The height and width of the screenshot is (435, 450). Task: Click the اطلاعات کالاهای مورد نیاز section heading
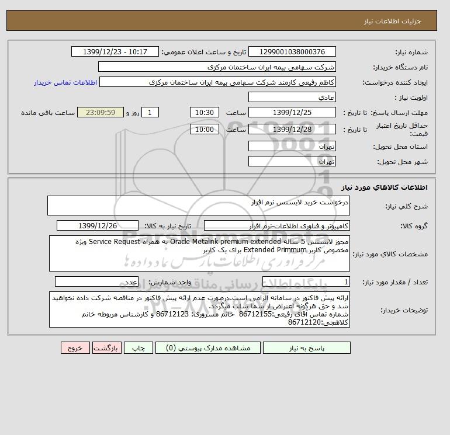(x=385, y=187)
